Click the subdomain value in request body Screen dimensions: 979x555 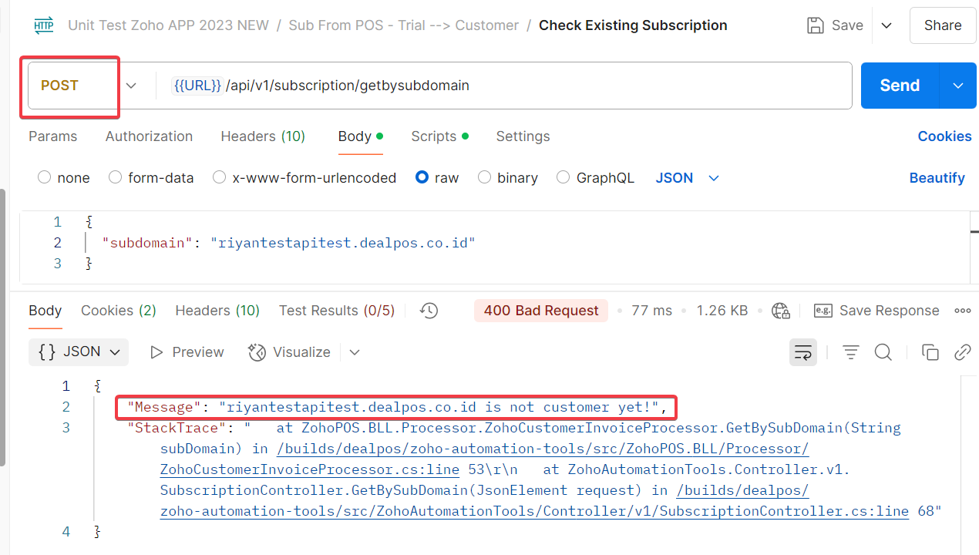click(x=343, y=243)
